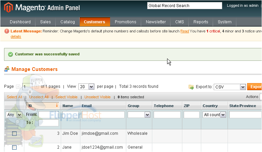Click the ID column sort arrow
262x152 pixels.
click(x=57, y=105)
